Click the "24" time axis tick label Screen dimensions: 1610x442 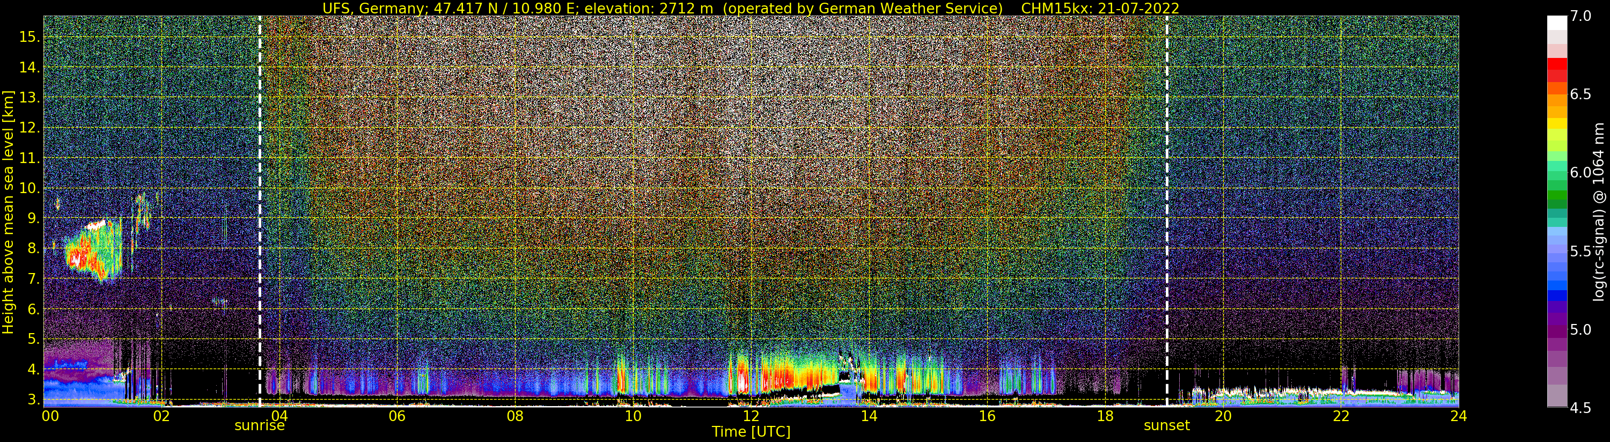pos(1459,416)
